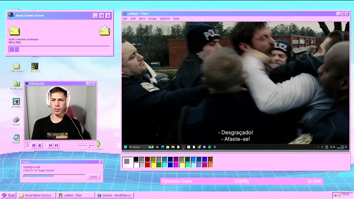Select the bright green color swatch
The height and width of the screenshot is (199, 354).
pos(159,165)
